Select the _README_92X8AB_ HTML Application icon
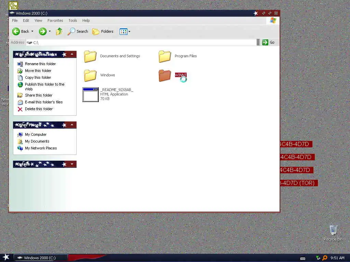The image size is (350, 262). coord(90,95)
